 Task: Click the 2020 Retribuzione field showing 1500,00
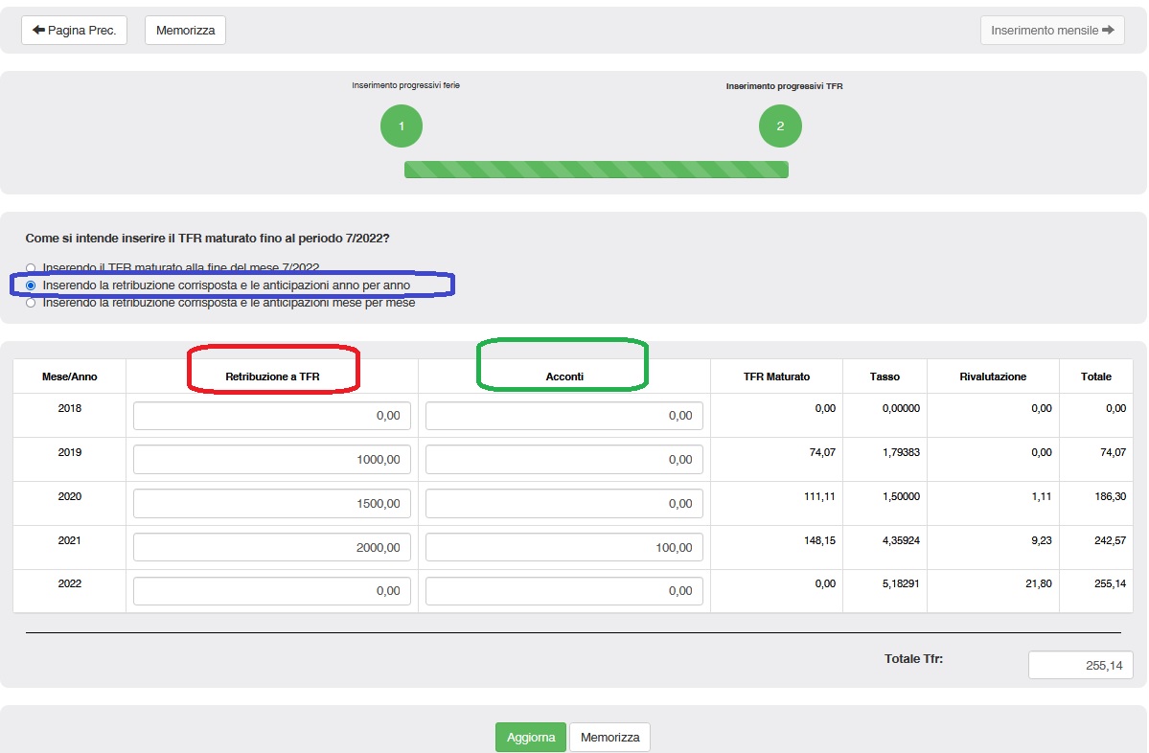[x=272, y=504]
